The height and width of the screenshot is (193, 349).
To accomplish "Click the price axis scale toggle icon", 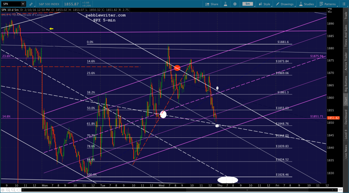I will tap(330, 10).
